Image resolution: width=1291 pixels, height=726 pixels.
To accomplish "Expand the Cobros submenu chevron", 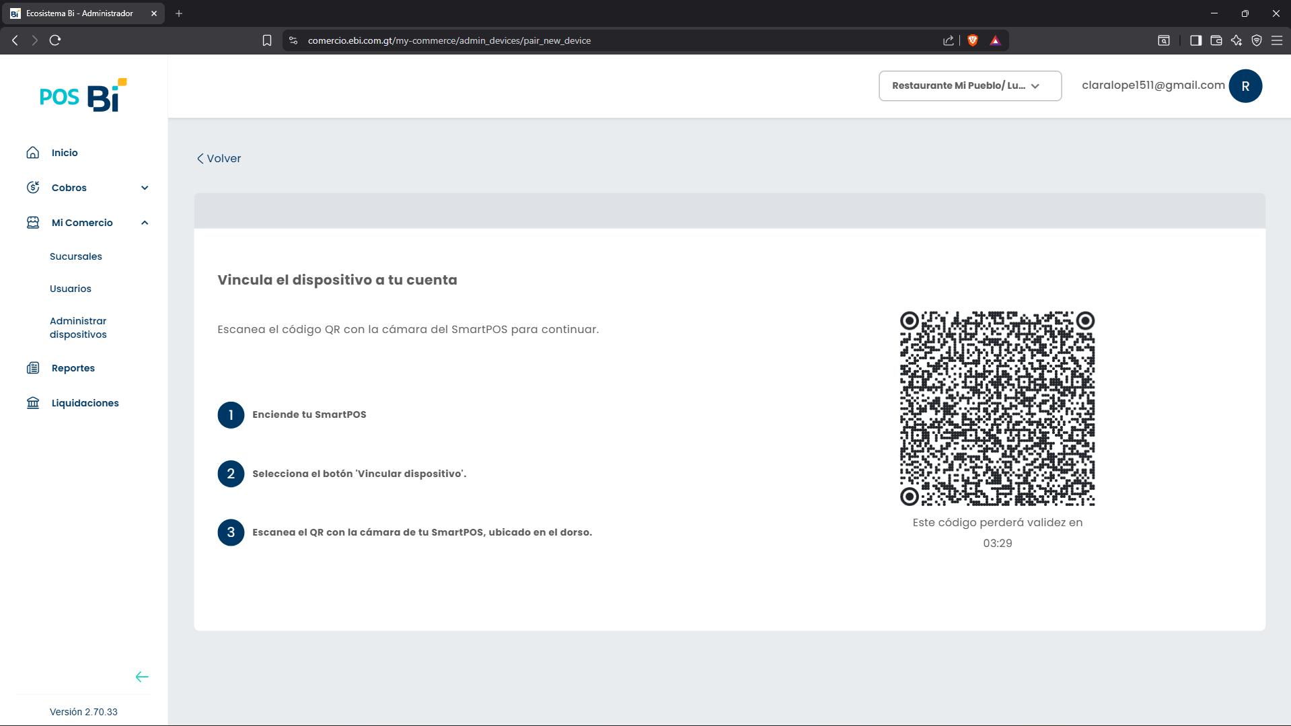I will 145,188.
